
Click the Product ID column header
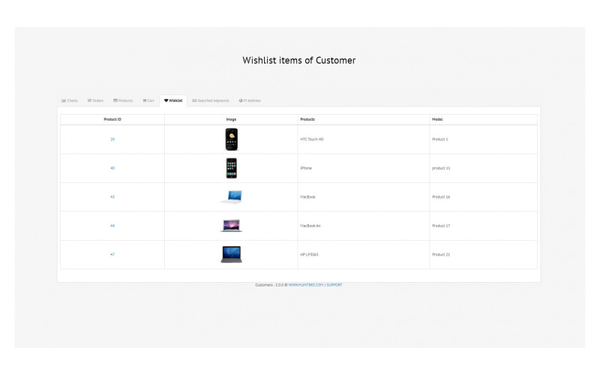[112, 119]
